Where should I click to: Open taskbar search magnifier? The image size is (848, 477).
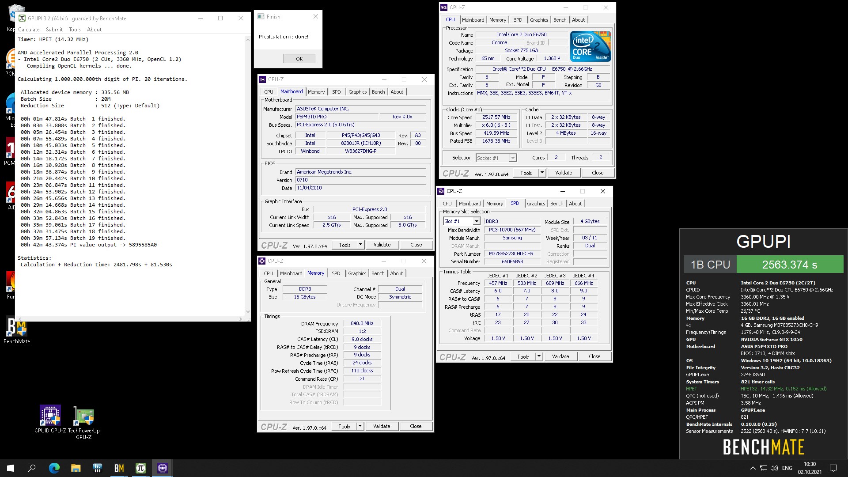(32, 468)
